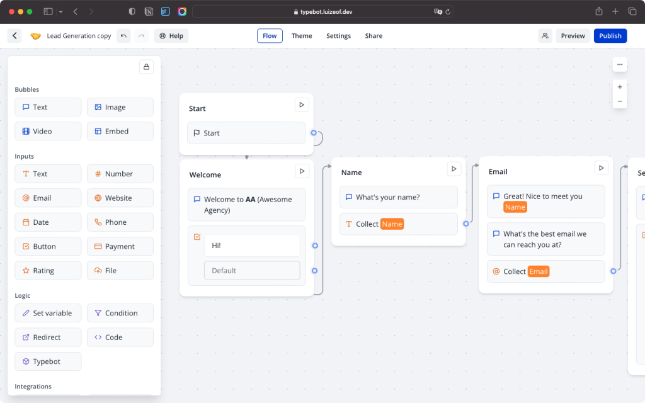Switch to the Flow tab
This screenshot has height=403, width=645.
click(270, 36)
